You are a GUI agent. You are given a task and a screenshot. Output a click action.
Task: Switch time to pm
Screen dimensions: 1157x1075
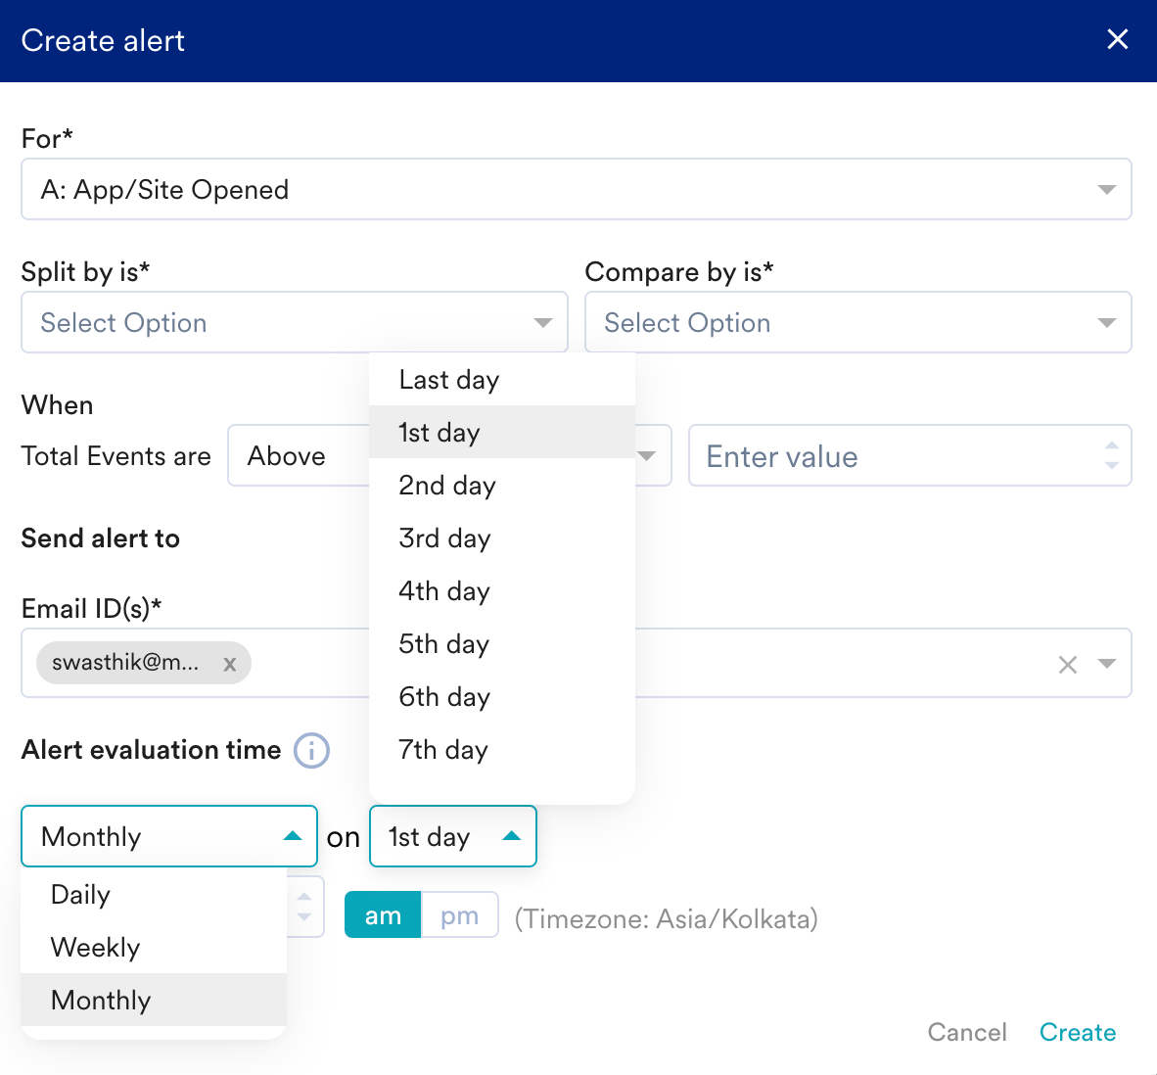pos(460,914)
